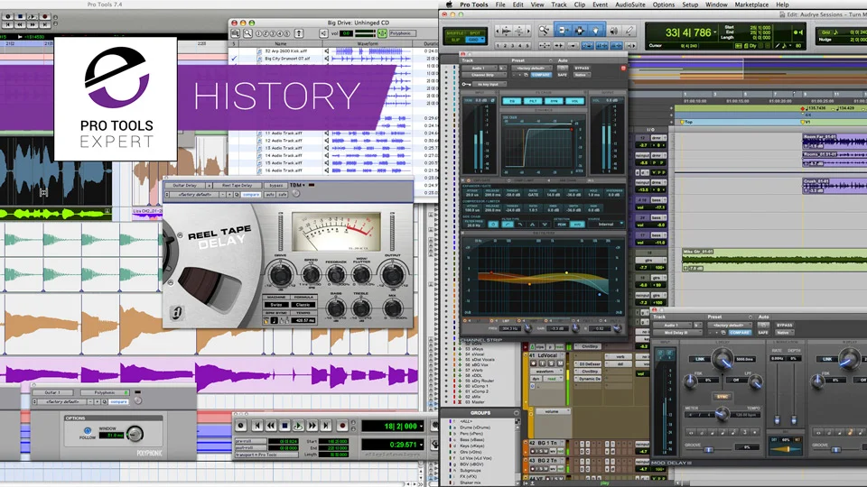Click the Stop button in the transport
The height and width of the screenshot is (487, 867).
click(284, 426)
